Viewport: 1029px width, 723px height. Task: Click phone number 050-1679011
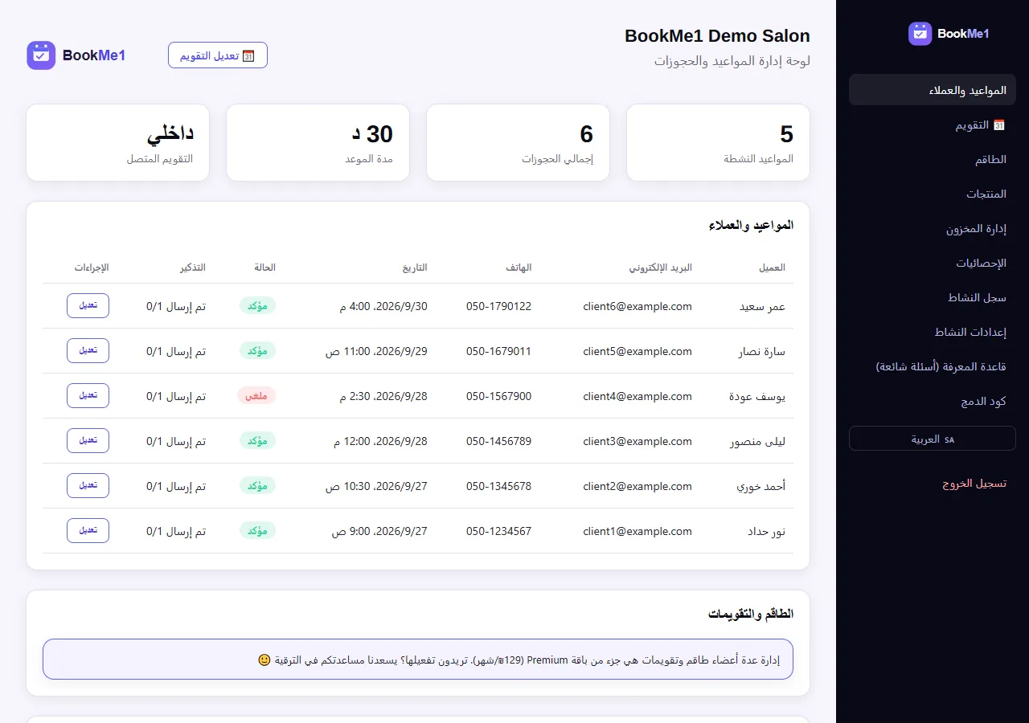[x=498, y=351]
